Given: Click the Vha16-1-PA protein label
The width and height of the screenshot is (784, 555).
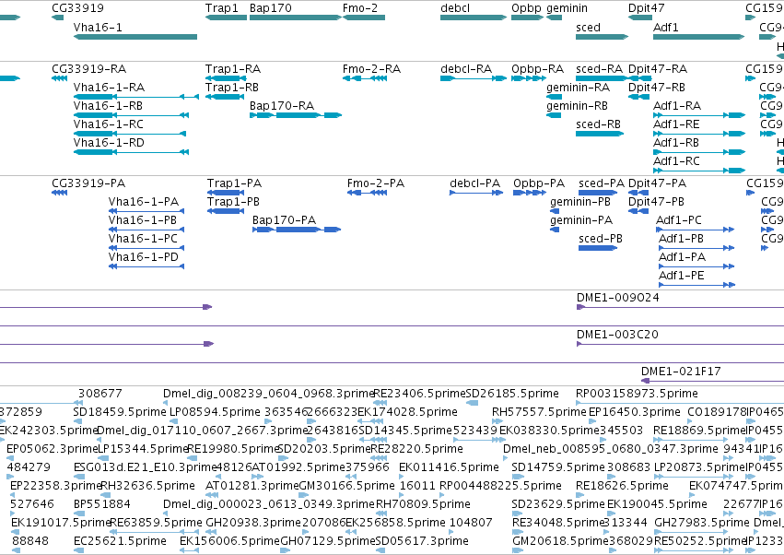Looking at the screenshot, I should (x=144, y=202).
